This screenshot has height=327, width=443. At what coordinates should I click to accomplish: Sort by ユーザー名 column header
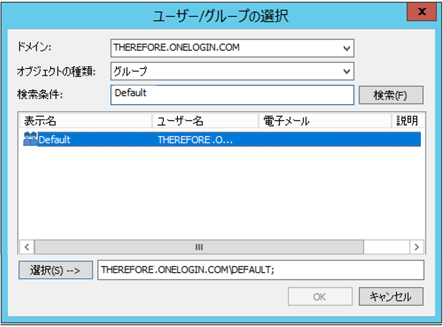coord(205,121)
